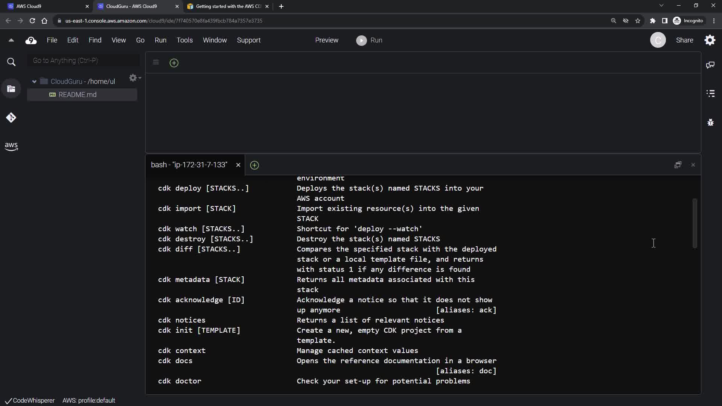
Task: Click the Run button in toolbar
Action: (369, 40)
